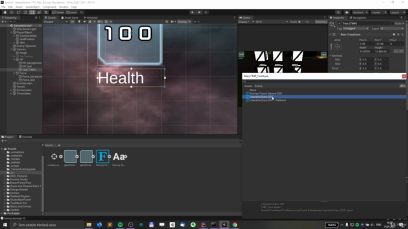Click the font picker search field
The height and width of the screenshot is (229, 408).
point(324,81)
